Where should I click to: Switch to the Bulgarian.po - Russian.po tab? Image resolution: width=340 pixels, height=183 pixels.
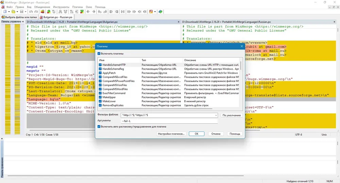tap(56, 17)
